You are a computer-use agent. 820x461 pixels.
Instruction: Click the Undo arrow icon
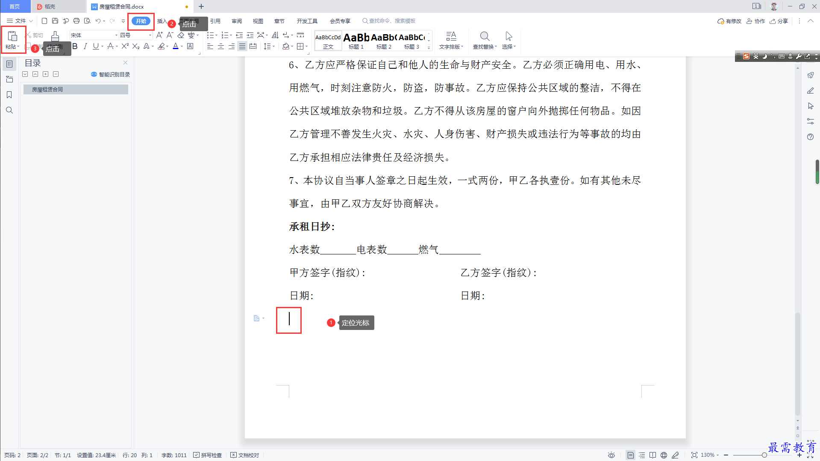point(98,20)
